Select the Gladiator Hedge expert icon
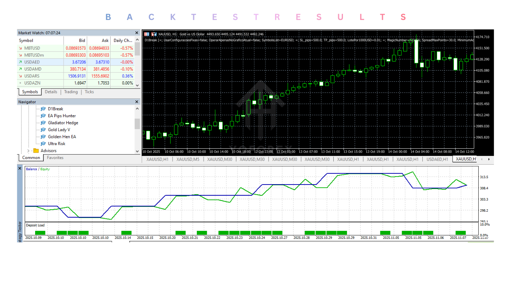The image size is (511, 287). 44,123
